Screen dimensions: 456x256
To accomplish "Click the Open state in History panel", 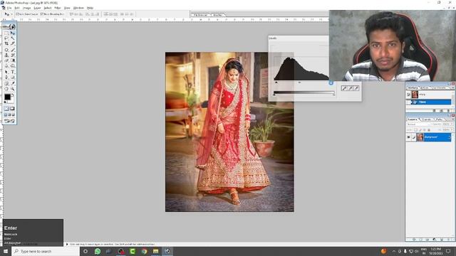I will 431,102.
